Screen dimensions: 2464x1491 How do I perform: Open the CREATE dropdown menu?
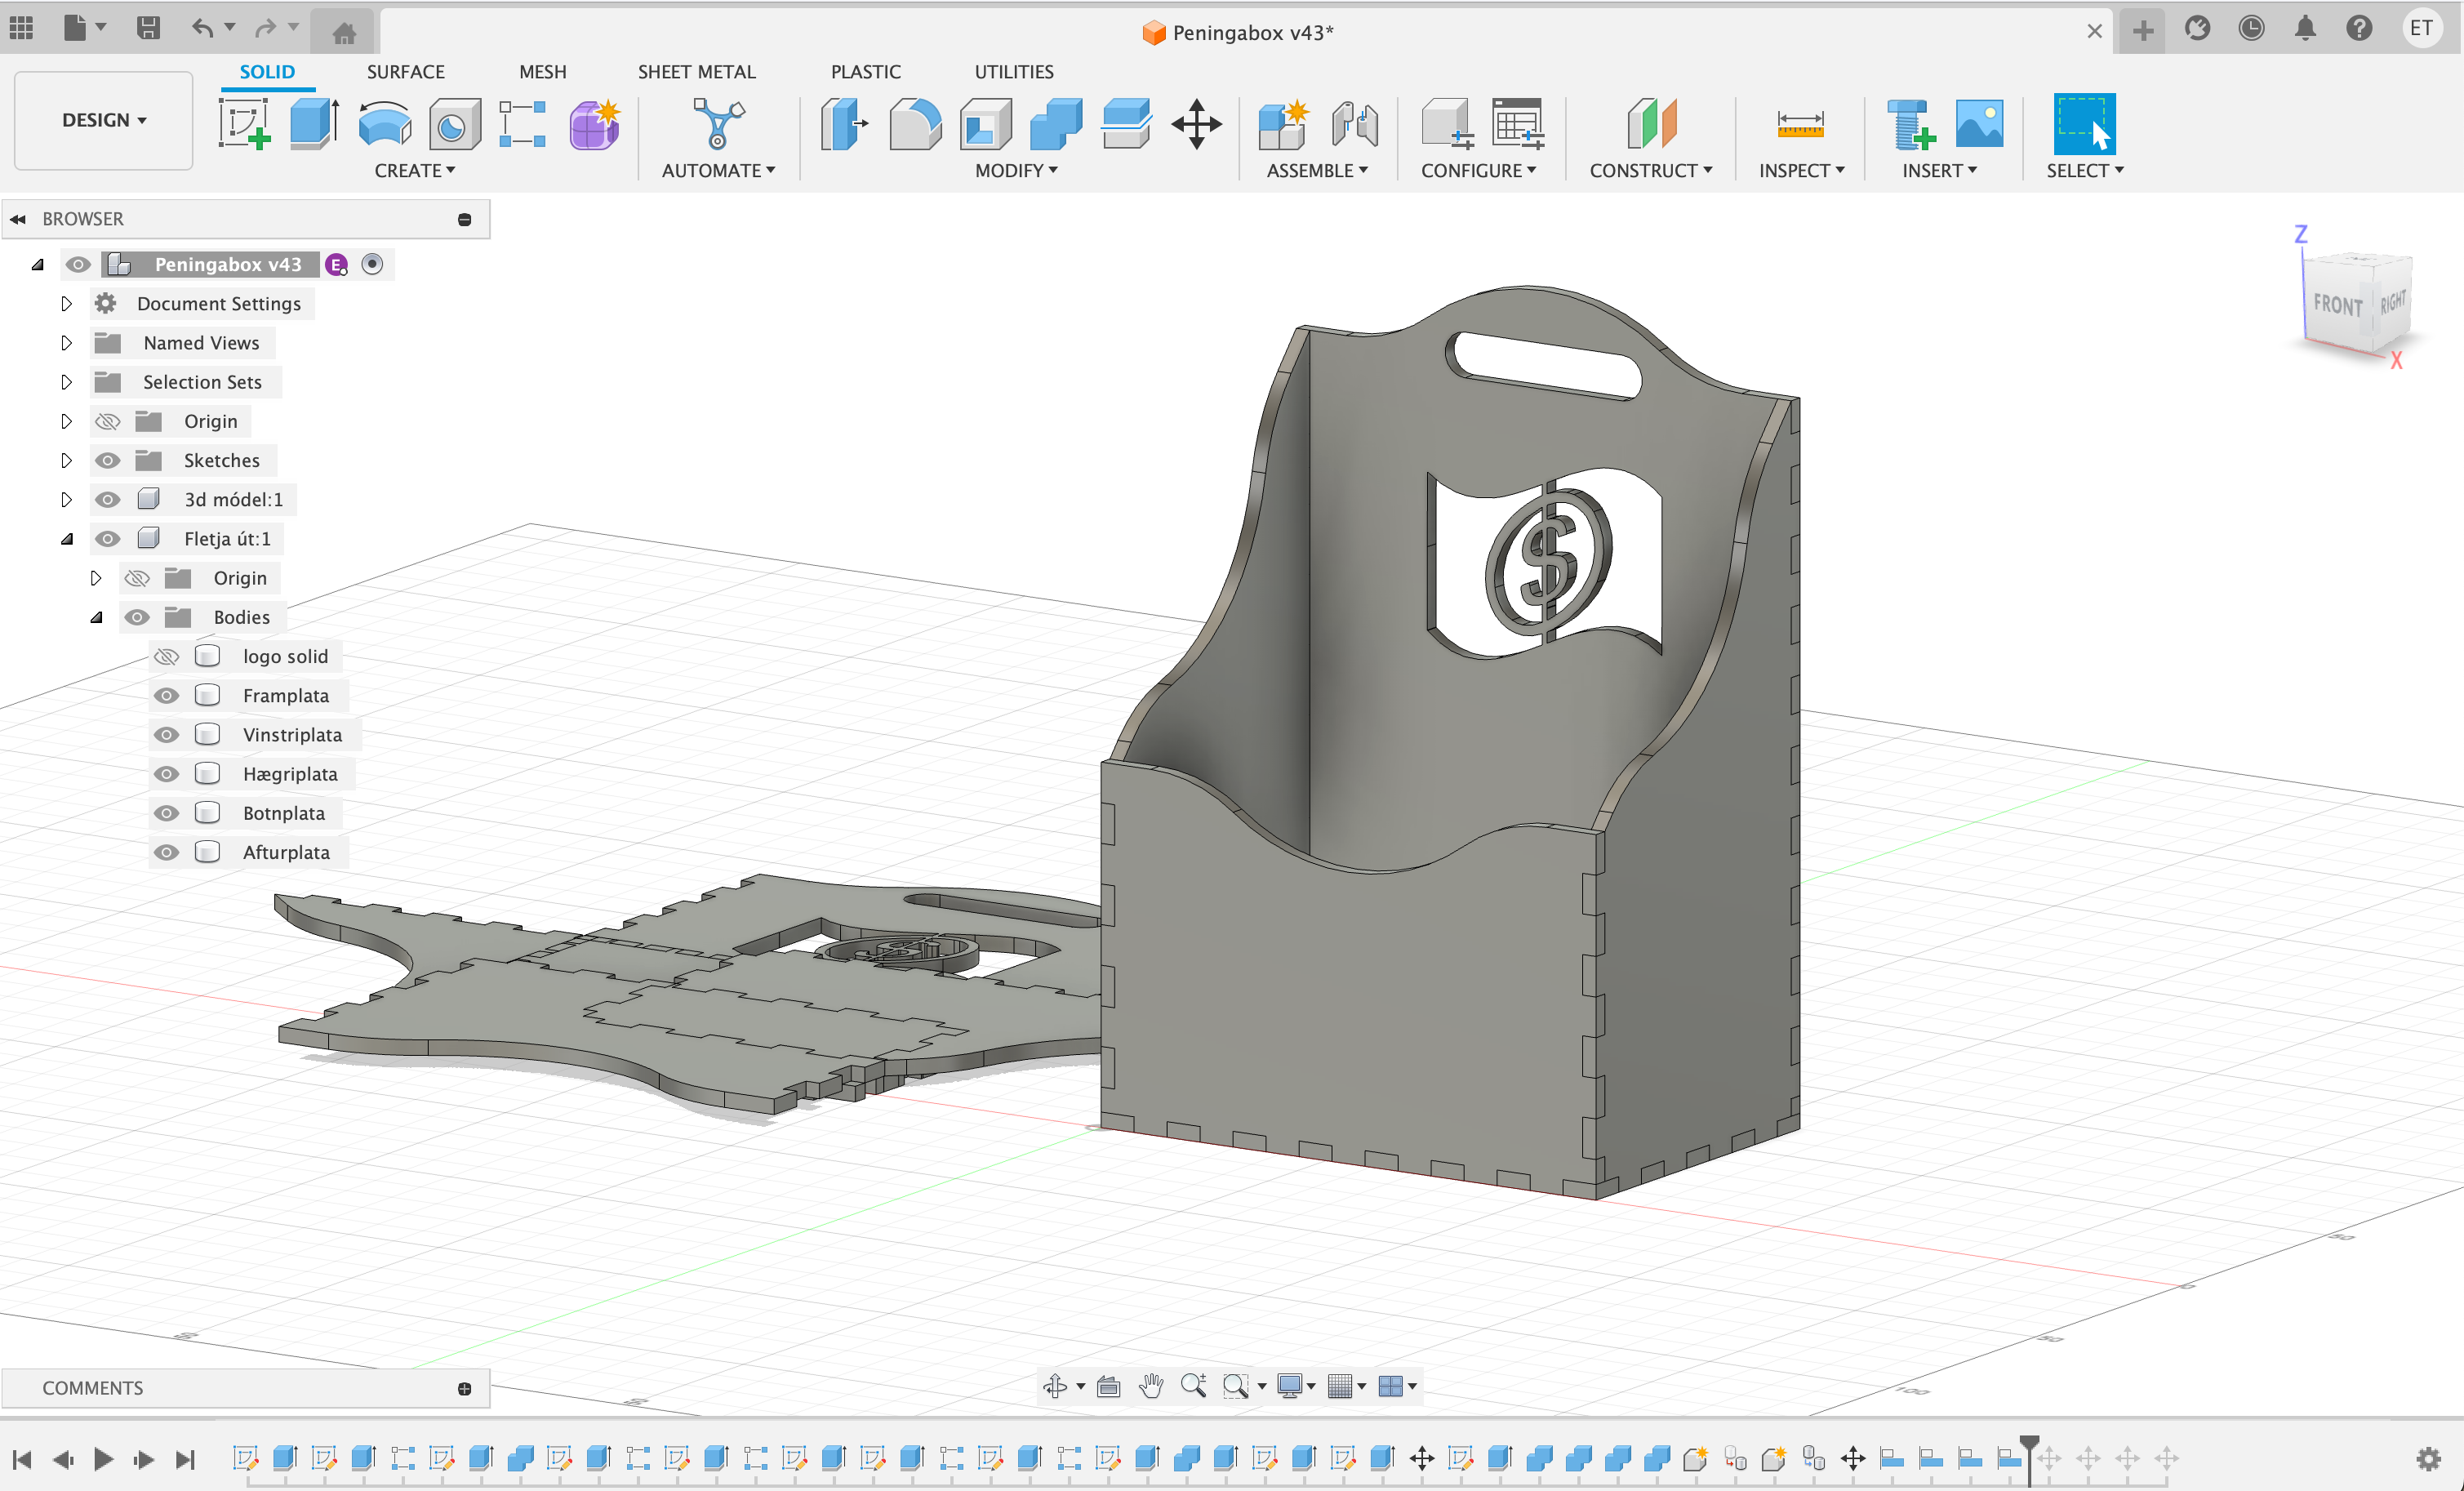tap(414, 171)
